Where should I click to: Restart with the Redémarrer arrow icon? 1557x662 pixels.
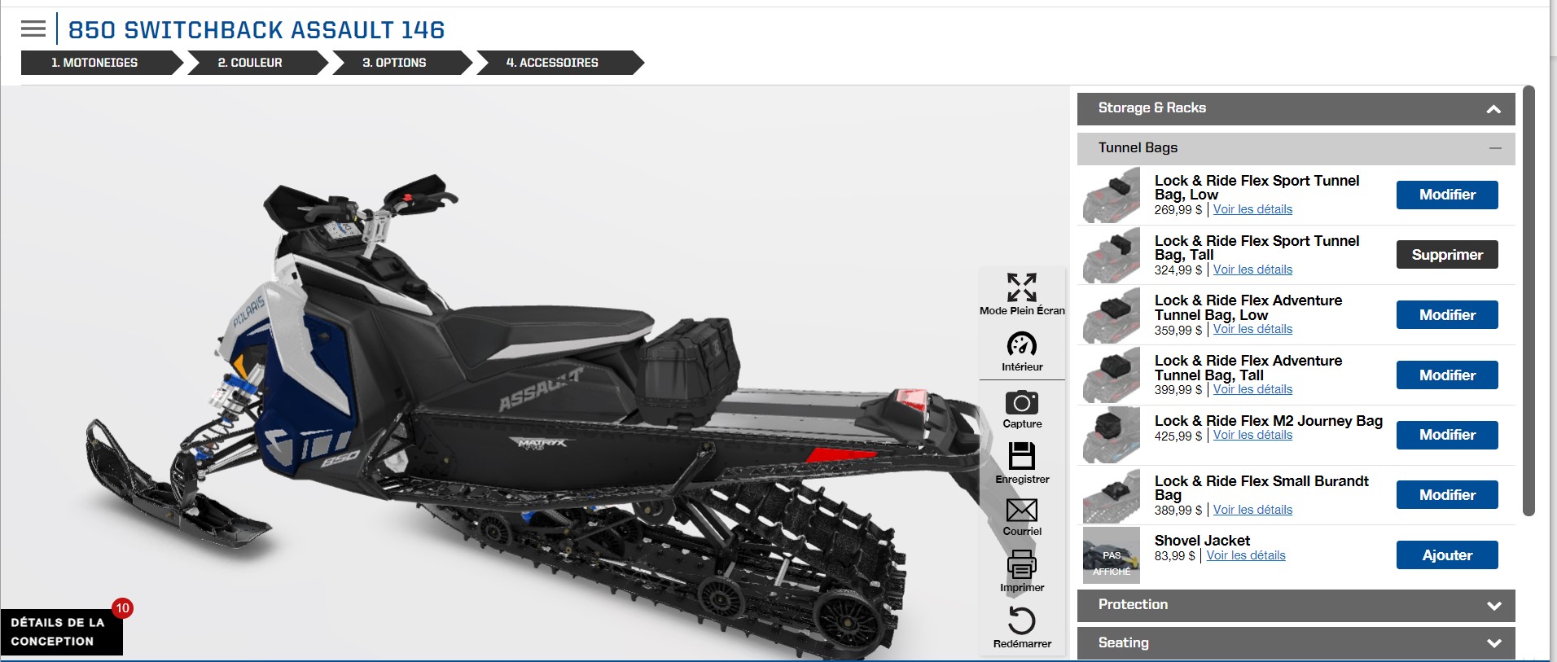1022,620
